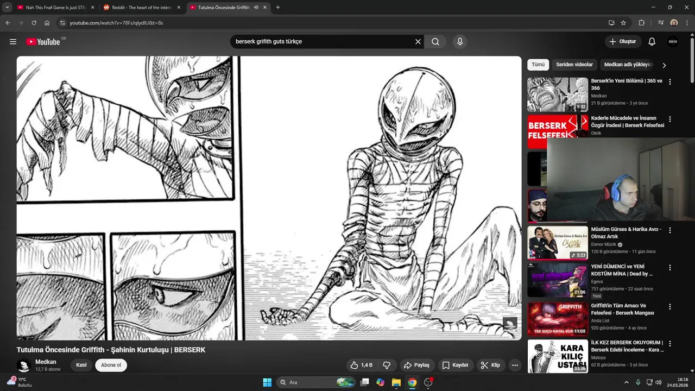Open options for Berserk'in Yeni Bölümü video
The height and width of the screenshot is (391, 695).
669,82
